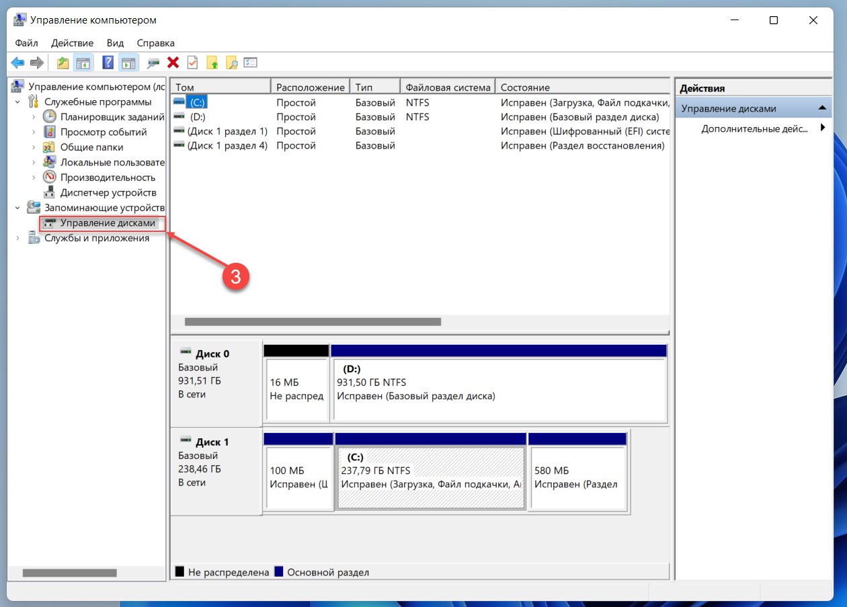Expand the Производительность node
Viewport: 847px width, 607px height.
point(34,178)
